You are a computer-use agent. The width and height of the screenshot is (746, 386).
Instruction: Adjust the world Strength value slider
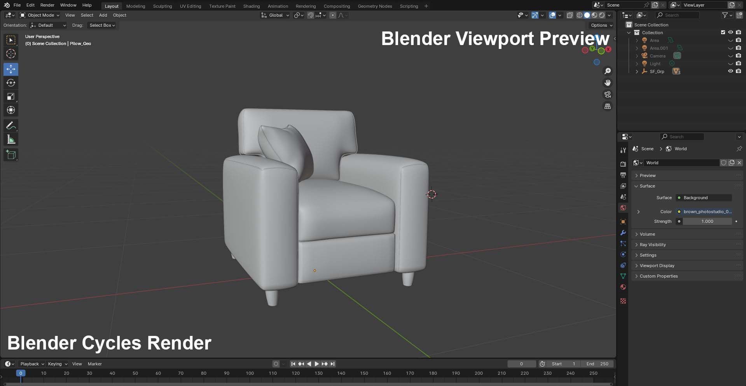pyautogui.click(x=707, y=221)
